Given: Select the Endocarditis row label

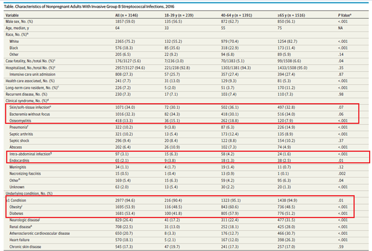Looking at the screenshot, I should pyautogui.click(x=24, y=178).
